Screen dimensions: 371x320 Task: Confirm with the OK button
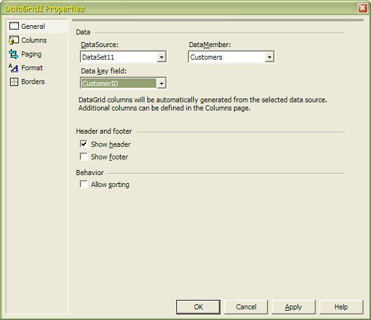tap(198, 307)
